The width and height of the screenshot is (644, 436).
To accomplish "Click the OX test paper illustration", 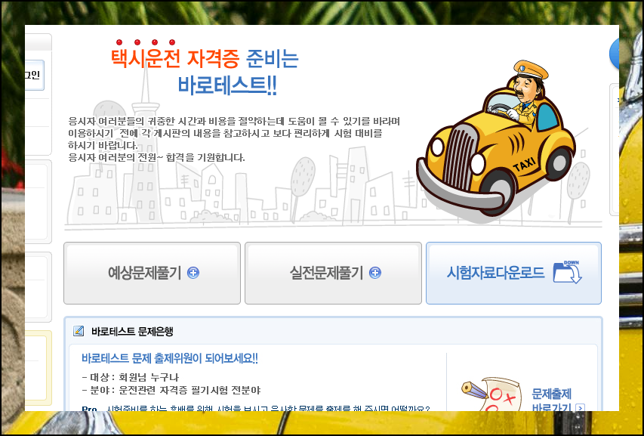I will point(491,395).
